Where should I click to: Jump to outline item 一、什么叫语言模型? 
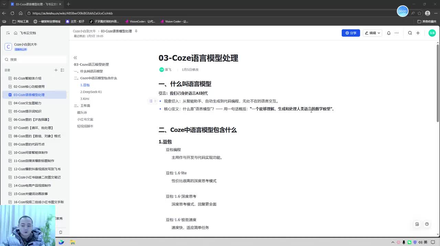[x=88, y=71]
